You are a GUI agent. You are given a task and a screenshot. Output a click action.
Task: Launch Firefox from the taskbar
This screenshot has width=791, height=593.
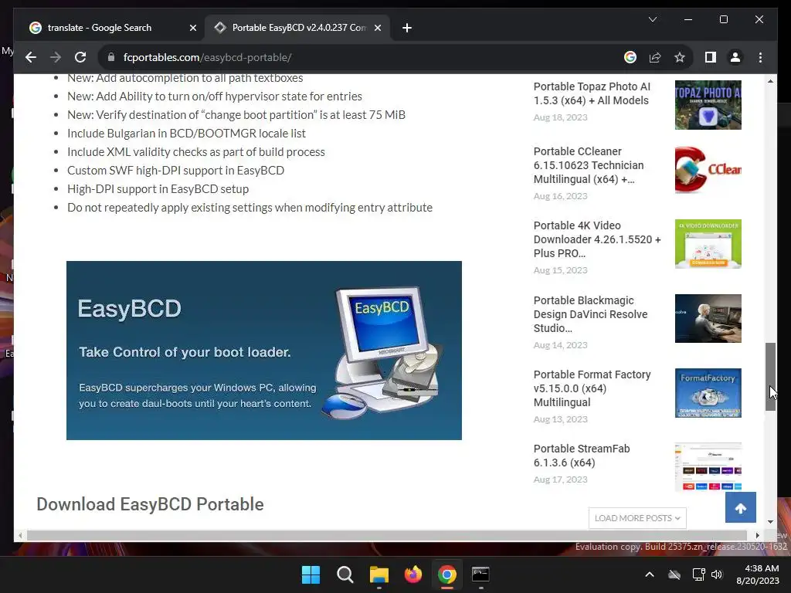412,574
